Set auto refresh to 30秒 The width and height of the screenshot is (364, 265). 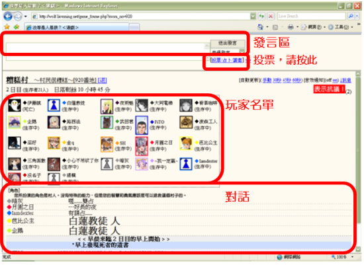[277, 80]
